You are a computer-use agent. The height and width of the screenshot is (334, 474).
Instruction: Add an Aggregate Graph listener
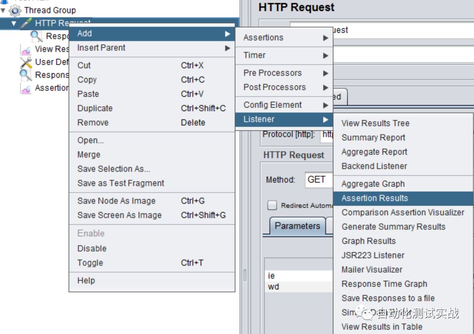(403, 184)
